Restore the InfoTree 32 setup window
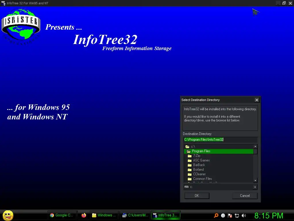 pos(284,3)
